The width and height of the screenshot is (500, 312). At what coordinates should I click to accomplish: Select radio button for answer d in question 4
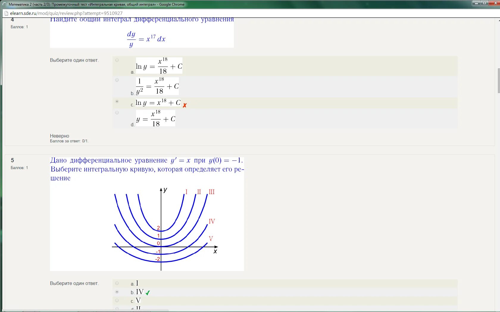click(117, 113)
